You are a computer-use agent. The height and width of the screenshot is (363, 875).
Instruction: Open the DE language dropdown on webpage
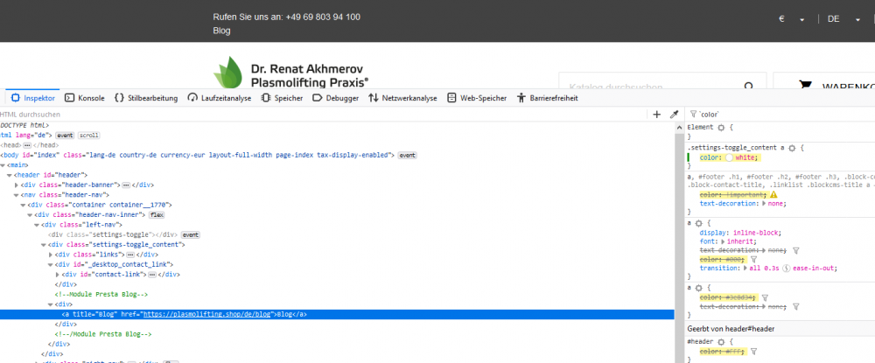click(x=843, y=18)
